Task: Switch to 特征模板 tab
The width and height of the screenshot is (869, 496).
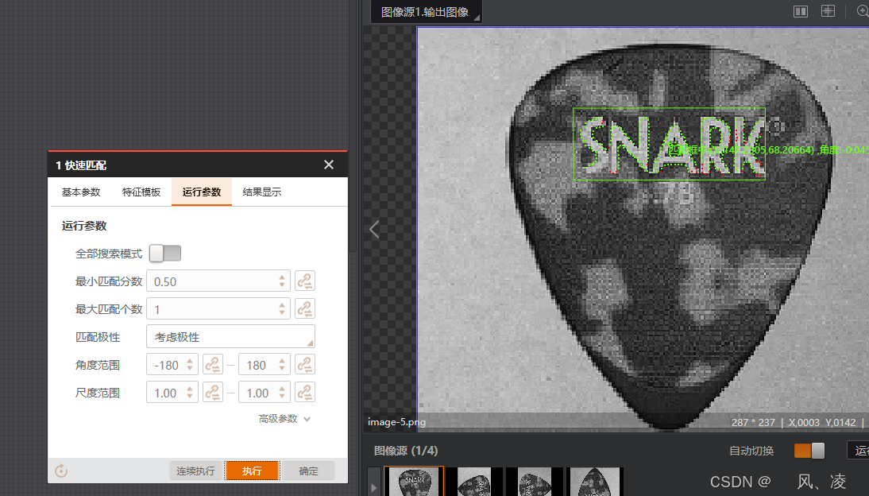Action: click(x=141, y=192)
